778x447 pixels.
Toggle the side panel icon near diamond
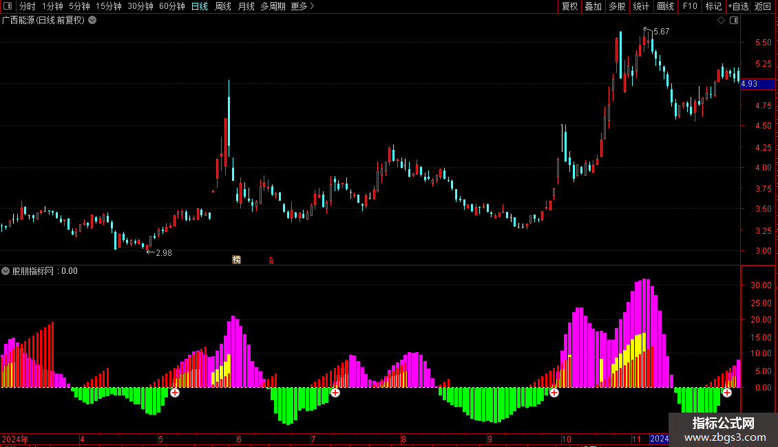734,21
